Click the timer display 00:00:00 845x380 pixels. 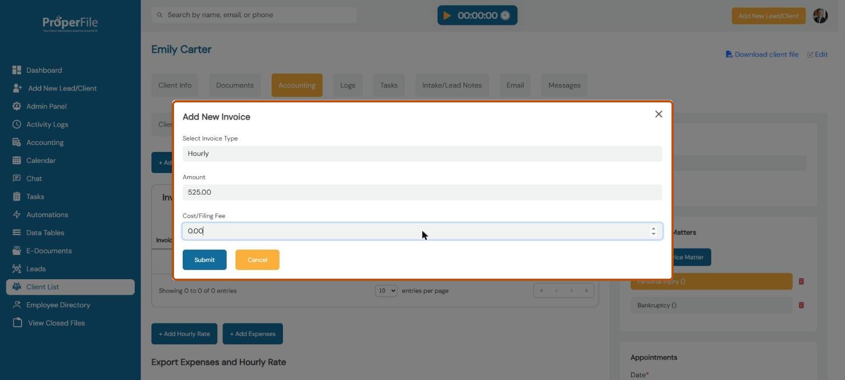[x=477, y=16]
